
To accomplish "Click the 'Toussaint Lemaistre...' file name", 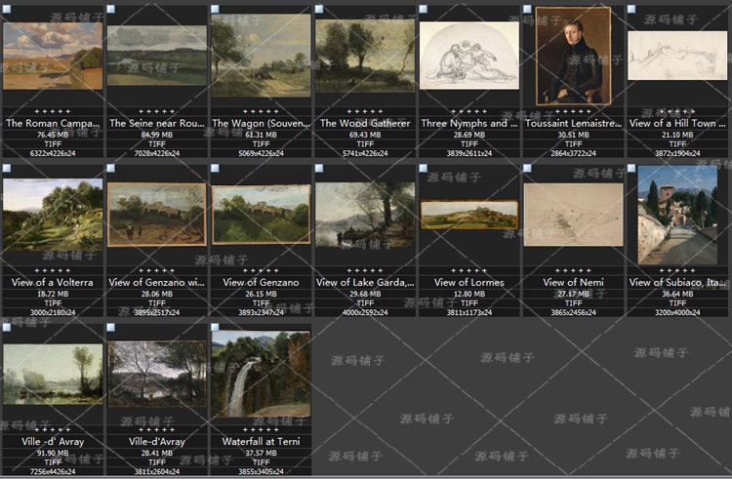I will click(573, 124).
